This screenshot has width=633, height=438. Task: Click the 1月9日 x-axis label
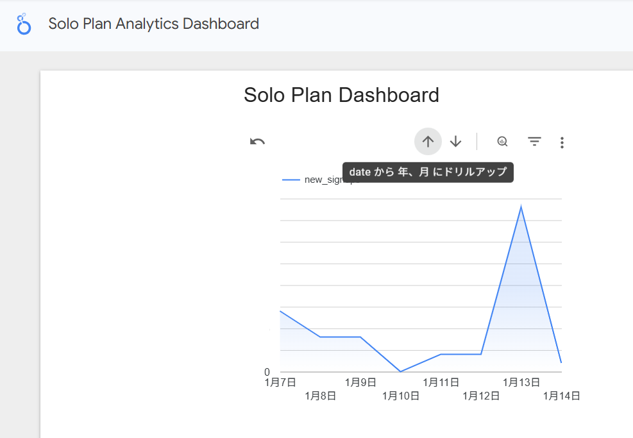(360, 382)
